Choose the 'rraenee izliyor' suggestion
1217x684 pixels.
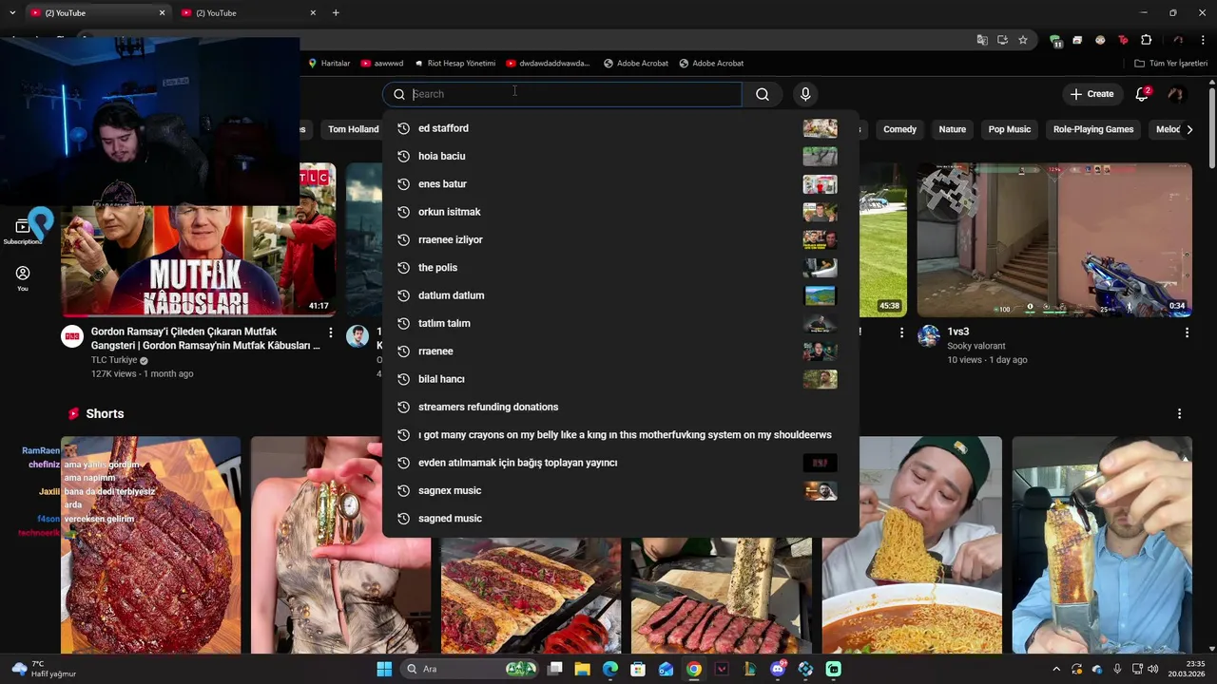620,239
